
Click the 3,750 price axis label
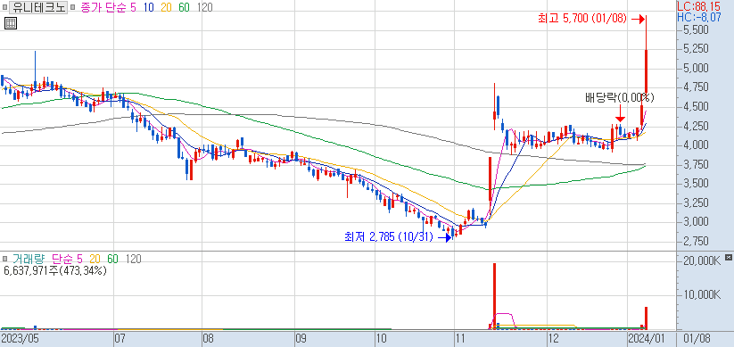coord(695,164)
